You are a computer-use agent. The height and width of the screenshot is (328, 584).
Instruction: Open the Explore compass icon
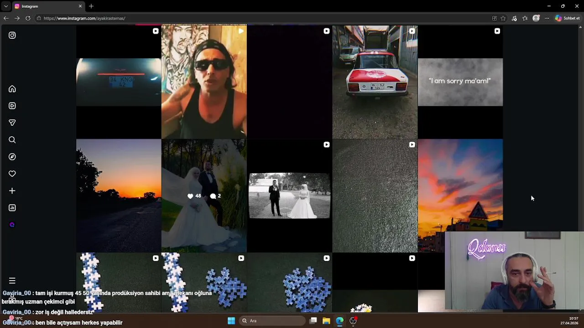(x=12, y=157)
